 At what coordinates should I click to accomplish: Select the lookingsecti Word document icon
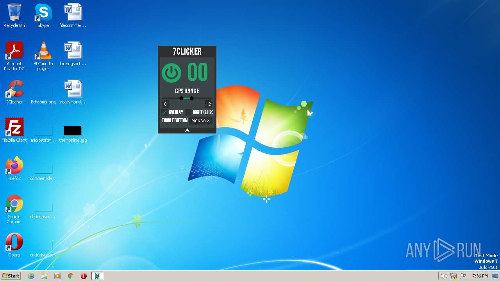(73, 54)
